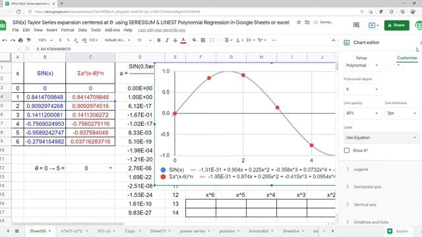Click the merge cells icon

click(x=212, y=40)
